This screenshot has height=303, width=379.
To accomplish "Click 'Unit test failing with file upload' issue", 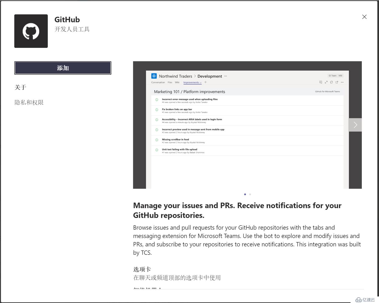I will point(179,150).
